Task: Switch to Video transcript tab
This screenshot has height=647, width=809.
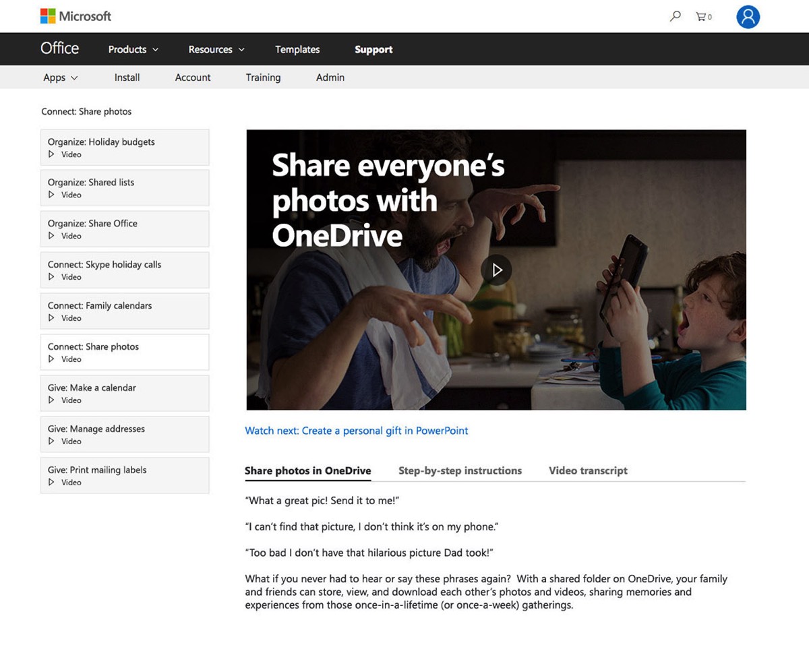Action: (588, 471)
